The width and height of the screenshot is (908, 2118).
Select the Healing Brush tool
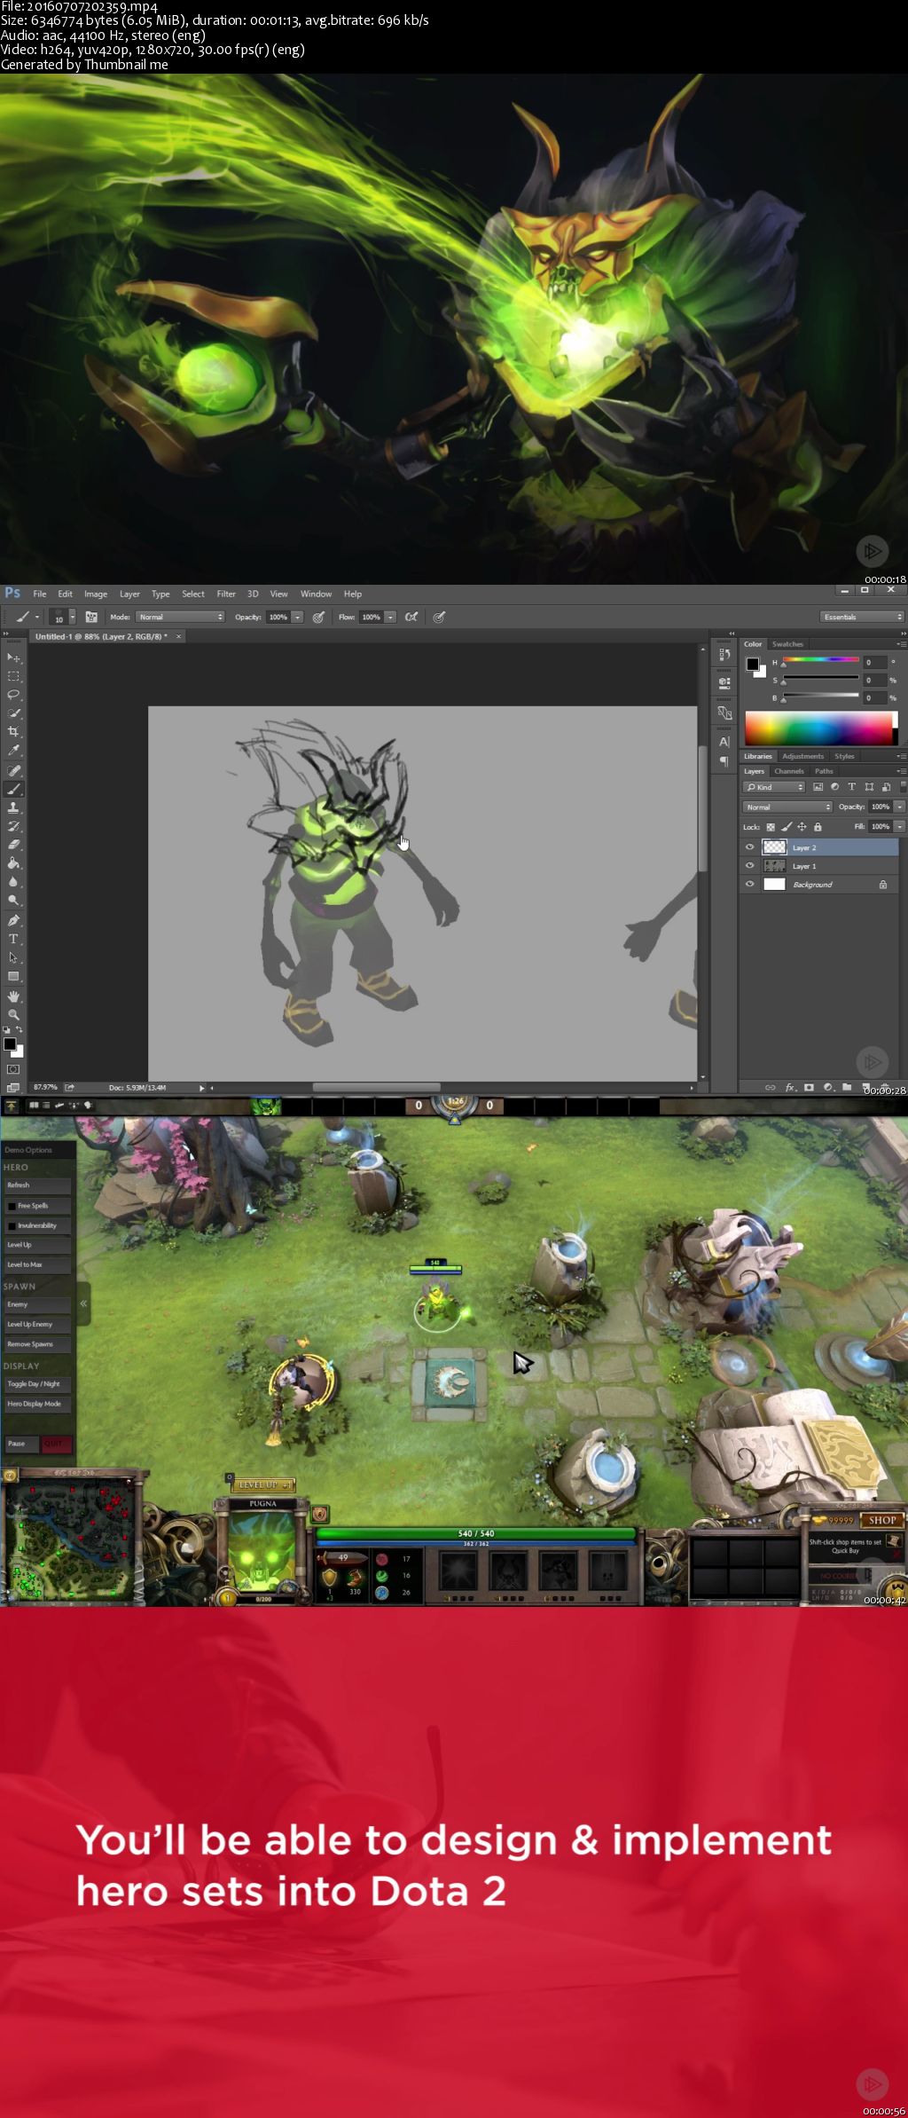pos(13,770)
